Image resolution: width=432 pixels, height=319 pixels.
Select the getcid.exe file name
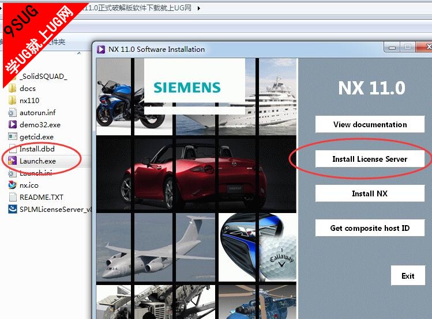[36, 136]
